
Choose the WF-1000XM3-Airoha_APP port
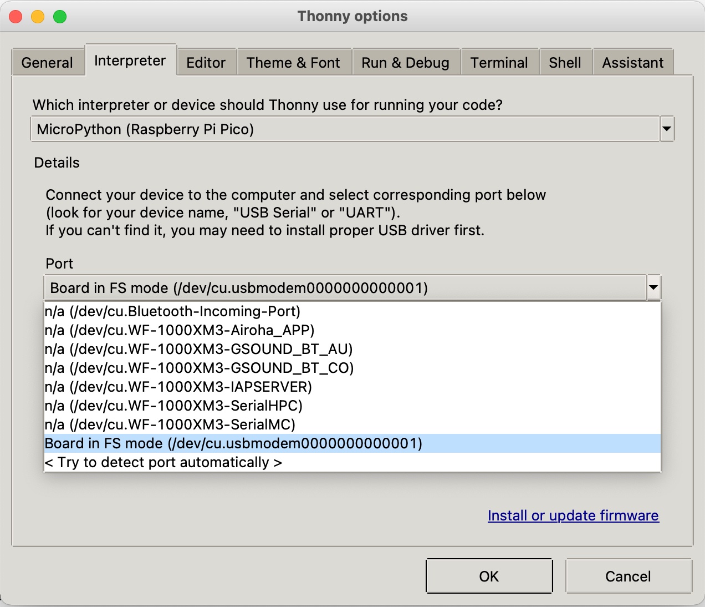(x=352, y=330)
